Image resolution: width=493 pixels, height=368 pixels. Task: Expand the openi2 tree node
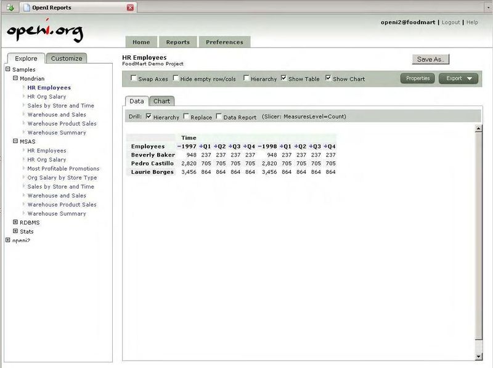(x=8, y=240)
